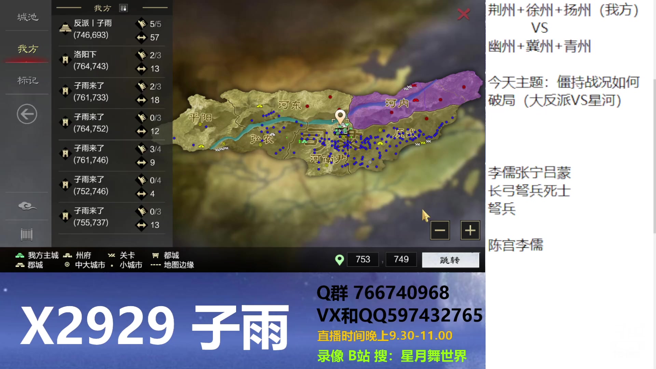656x369 pixels.
Task: Toggle the grid view icon beside 我方 header
Action: pos(123,8)
